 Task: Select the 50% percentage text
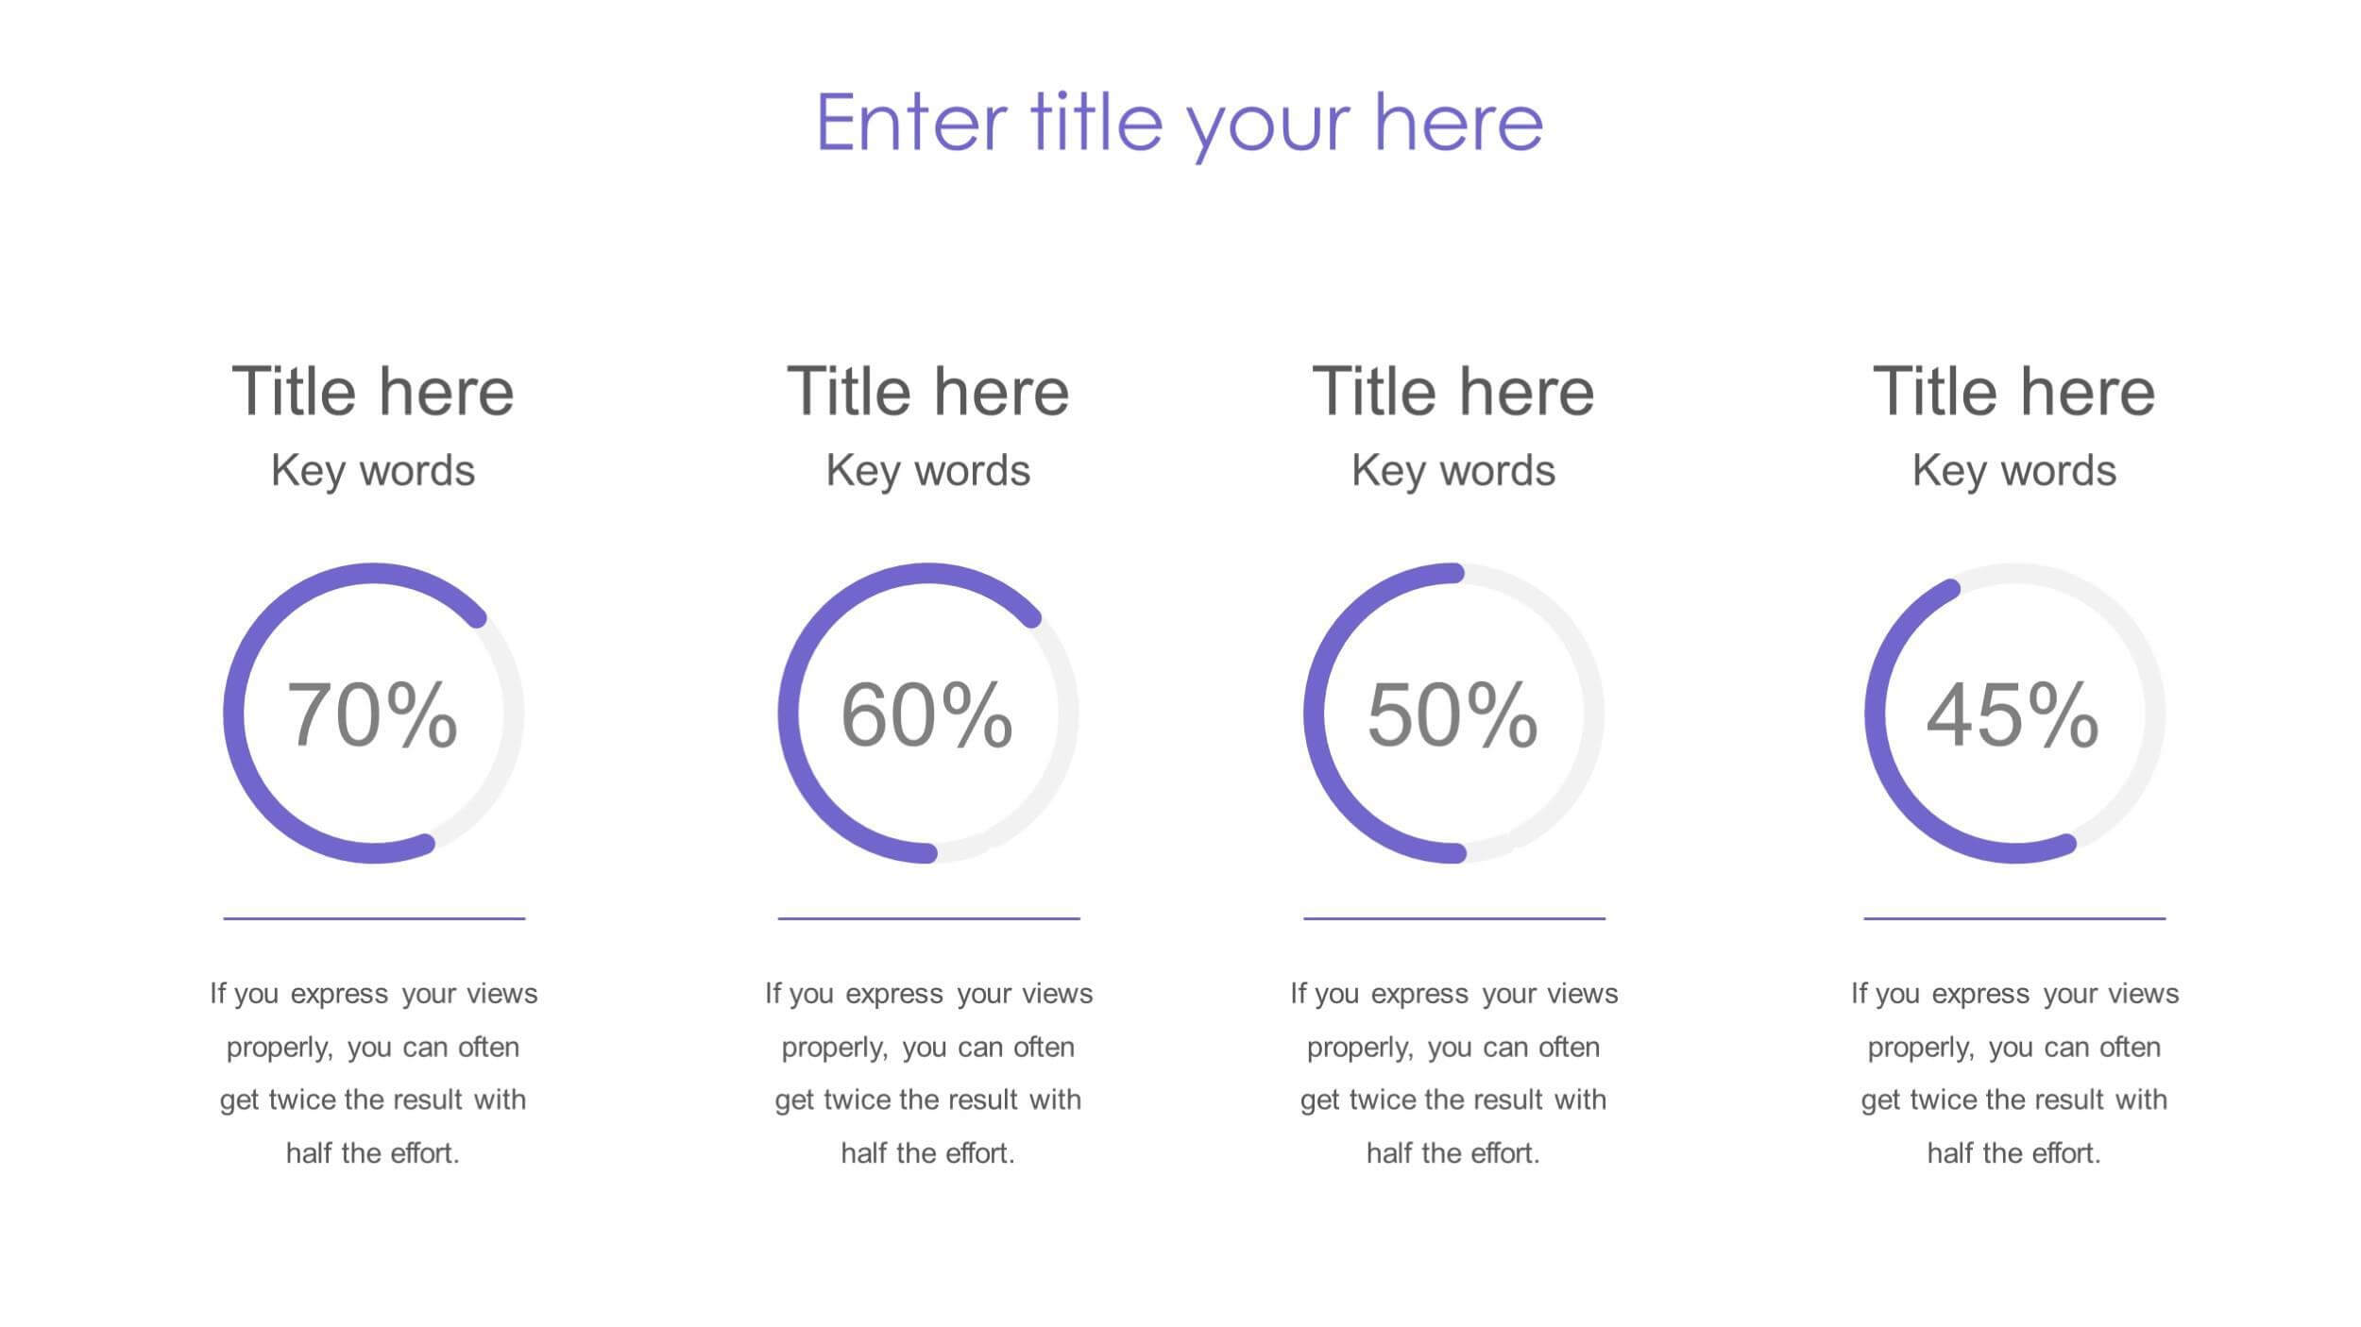coord(1452,715)
